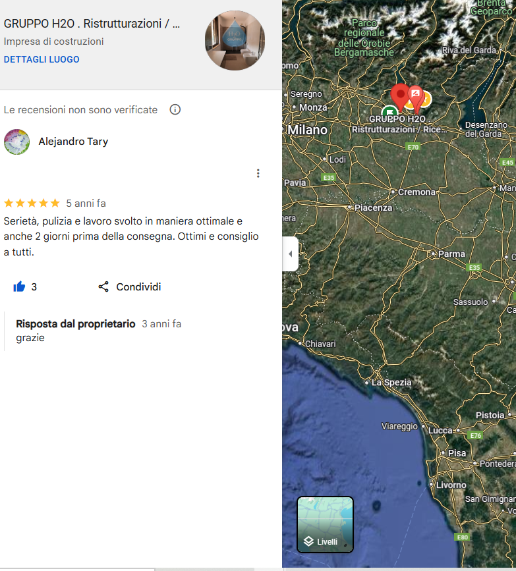Click the Monza city label
The image size is (516, 571).
point(313,107)
